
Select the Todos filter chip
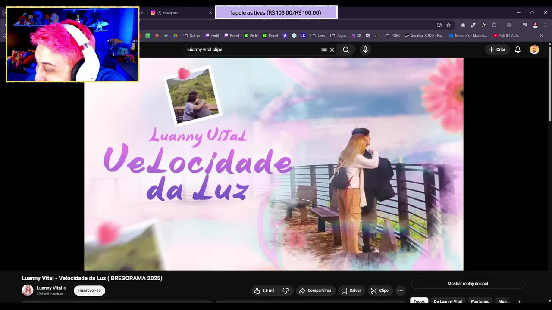coord(419,301)
